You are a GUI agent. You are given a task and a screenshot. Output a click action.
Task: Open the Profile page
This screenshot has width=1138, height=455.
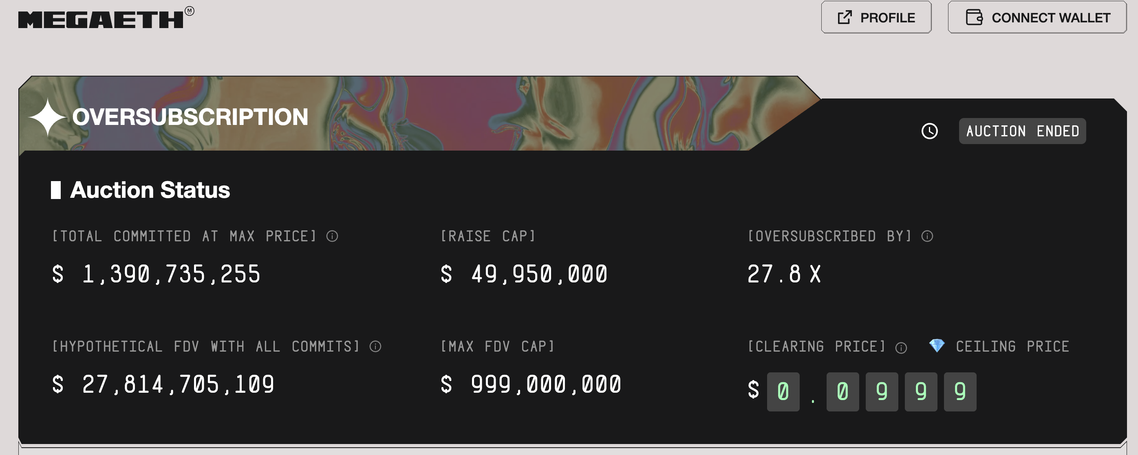pos(876,17)
